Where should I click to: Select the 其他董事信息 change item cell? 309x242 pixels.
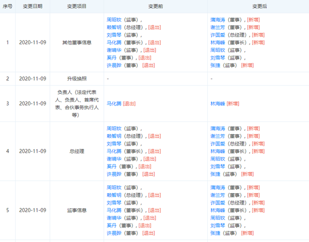76,43
